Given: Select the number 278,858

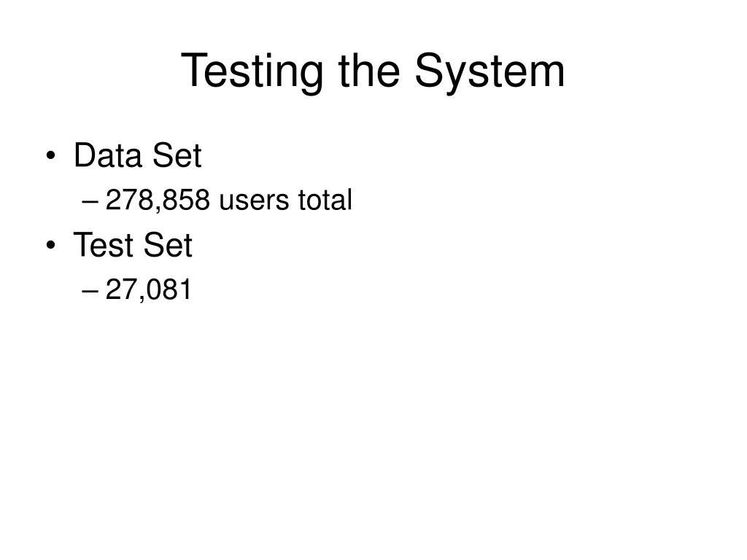Looking at the screenshot, I should click(158, 200).
